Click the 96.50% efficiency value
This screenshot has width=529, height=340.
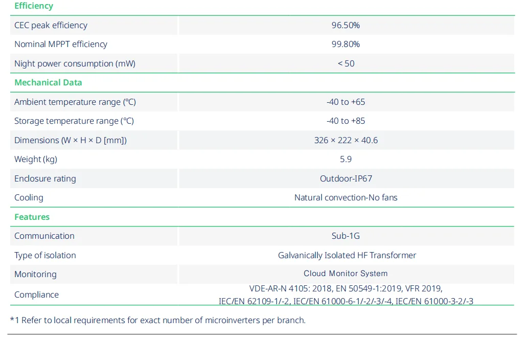346,25
